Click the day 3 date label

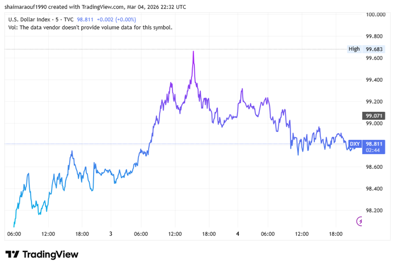[x=110, y=234]
